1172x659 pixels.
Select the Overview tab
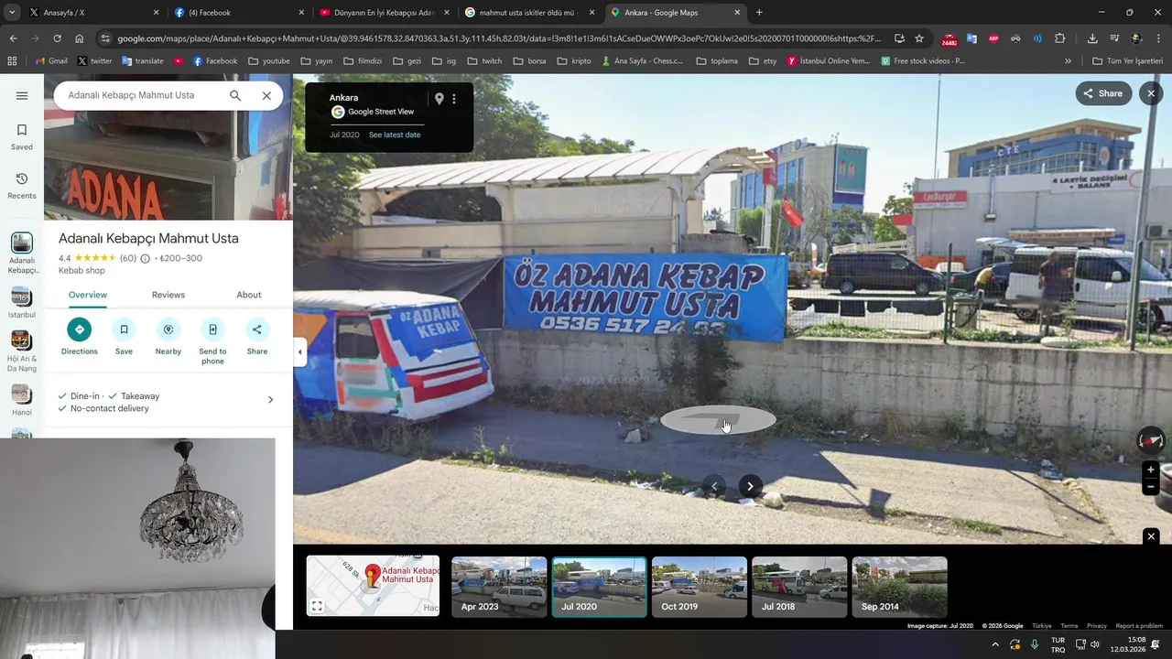88,295
